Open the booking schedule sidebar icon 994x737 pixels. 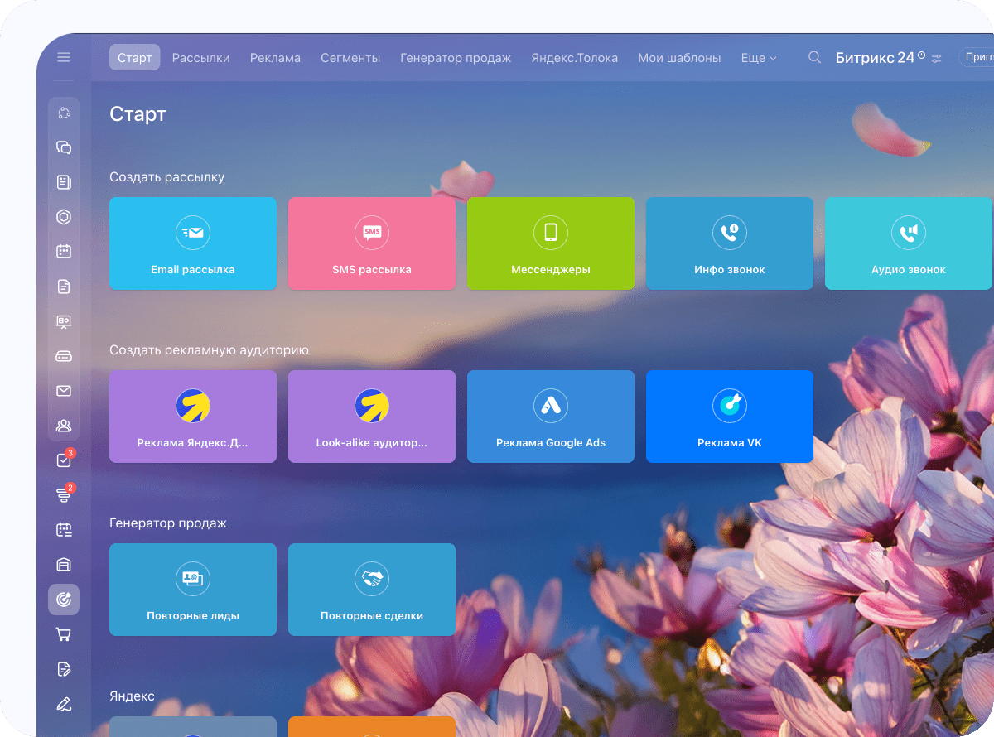click(64, 530)
